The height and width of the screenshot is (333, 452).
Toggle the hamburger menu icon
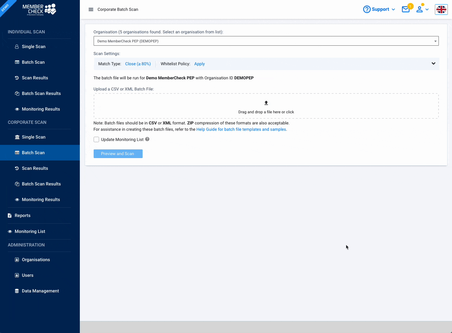(x=91, y=9)
